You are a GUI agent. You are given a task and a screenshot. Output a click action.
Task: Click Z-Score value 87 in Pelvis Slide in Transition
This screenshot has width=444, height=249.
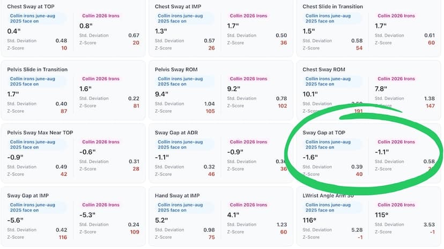pos(64,111)
